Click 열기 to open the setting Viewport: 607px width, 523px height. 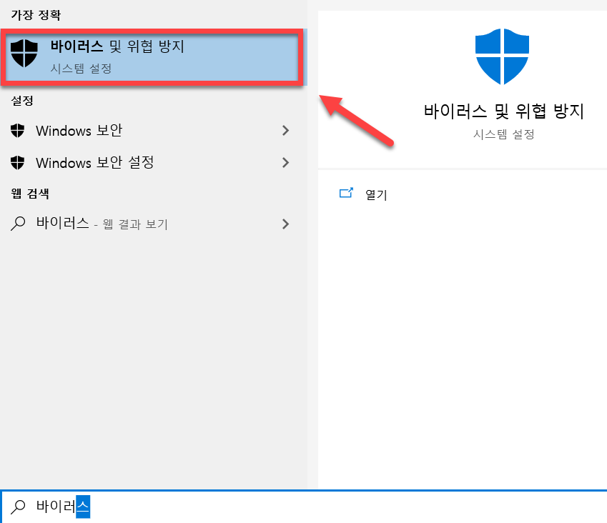click(x=376, y=194)
